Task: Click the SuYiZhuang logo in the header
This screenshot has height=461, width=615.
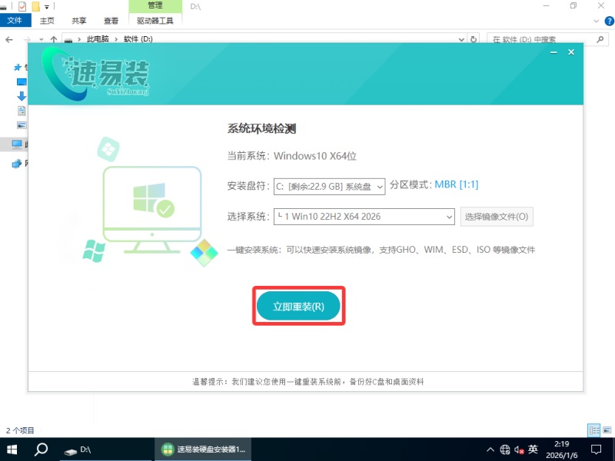Action: click(x=96, y=75)
